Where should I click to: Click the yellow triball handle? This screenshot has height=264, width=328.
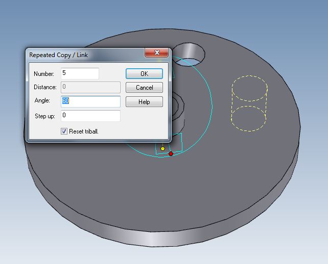(x=163, y=149)
